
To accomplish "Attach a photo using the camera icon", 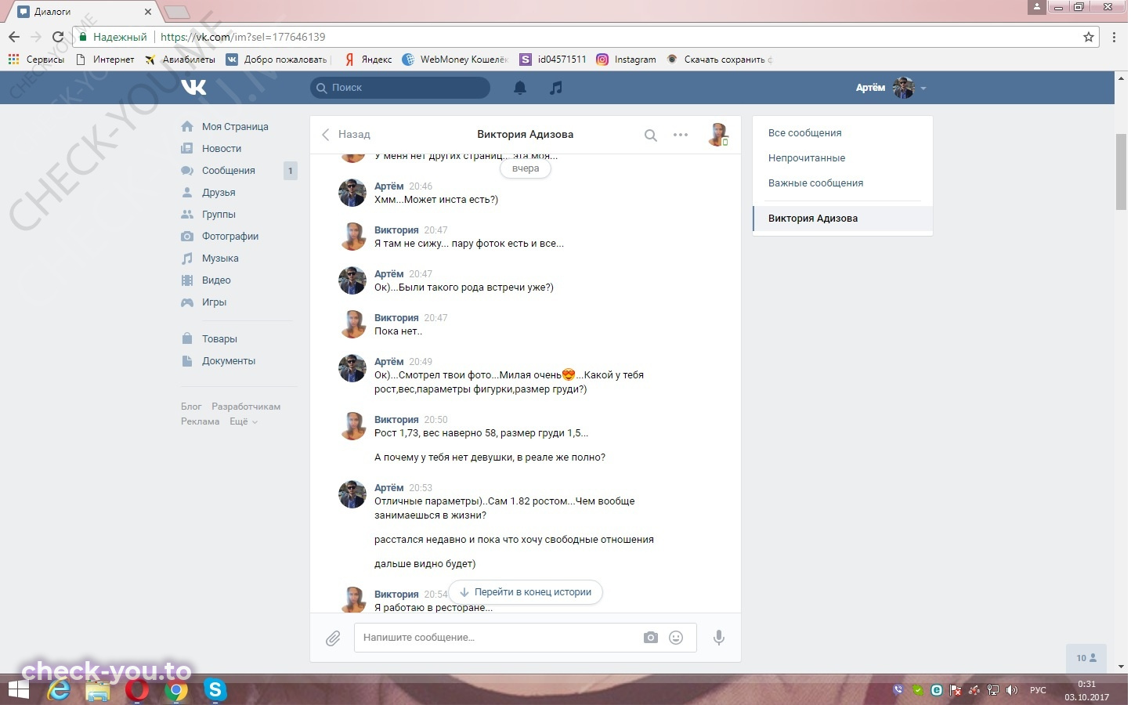I will (651, 638).
